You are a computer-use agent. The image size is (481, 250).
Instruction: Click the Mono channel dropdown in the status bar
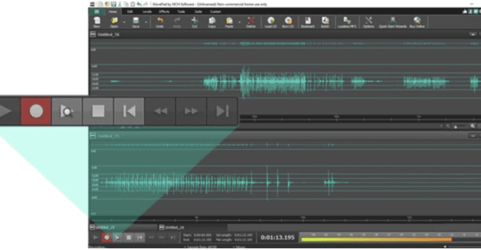239,247
